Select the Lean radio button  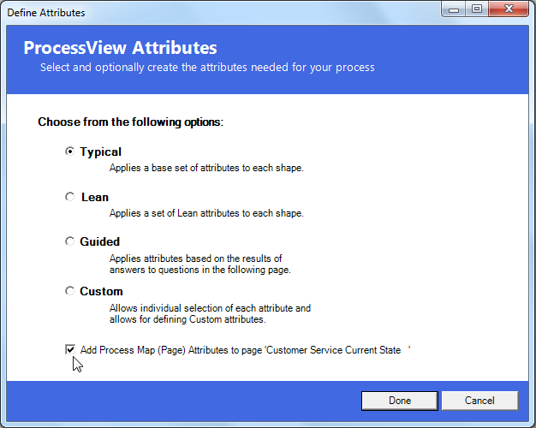click(69, 197)
